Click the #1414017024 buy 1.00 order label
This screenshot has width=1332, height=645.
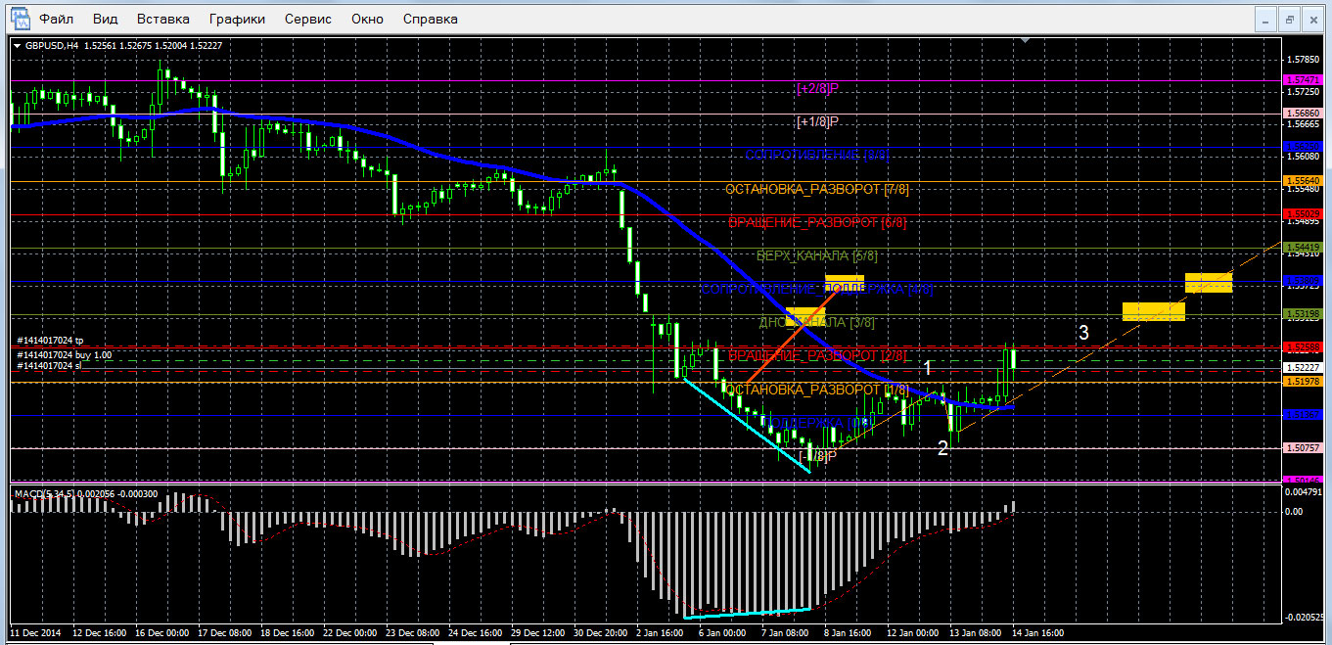[x=63, y=353]
